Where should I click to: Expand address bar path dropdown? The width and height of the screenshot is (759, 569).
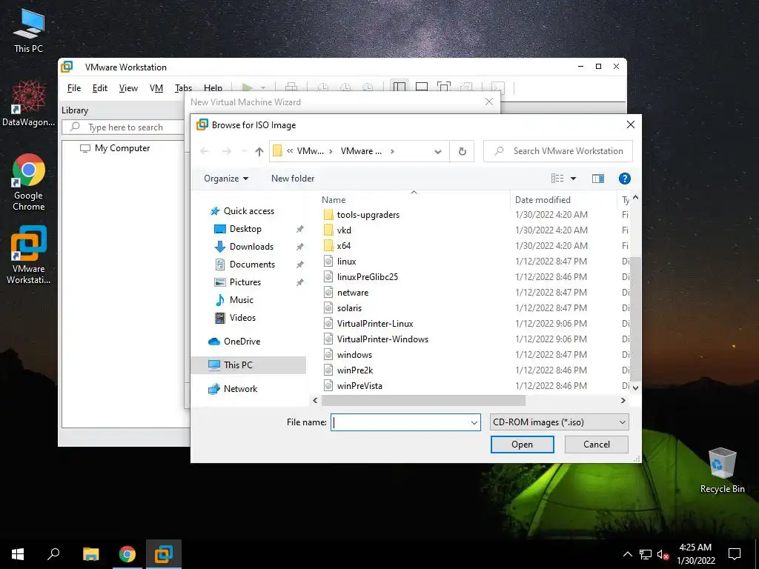pos(437,151)
